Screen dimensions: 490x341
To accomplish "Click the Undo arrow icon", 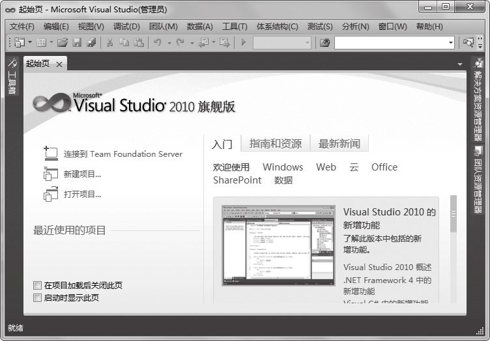I will click(158, 42).
